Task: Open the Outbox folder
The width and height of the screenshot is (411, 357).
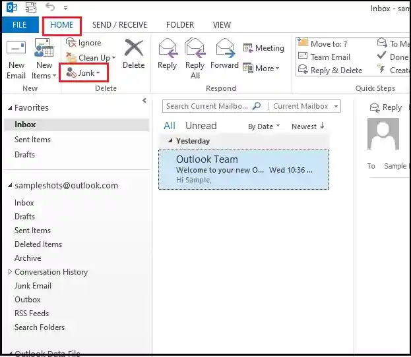Action: point(28,300)
